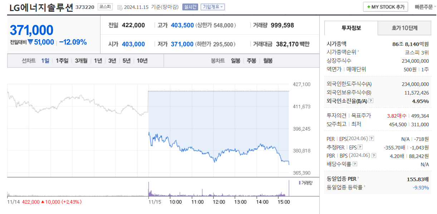Screen dimensions: 437x214
Task: Expand the 시가총액순위 arrow link
Action: [x=358, y=51]
